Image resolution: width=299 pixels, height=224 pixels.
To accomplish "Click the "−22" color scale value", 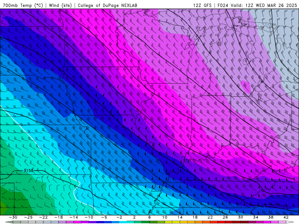I will click(43, 217).
